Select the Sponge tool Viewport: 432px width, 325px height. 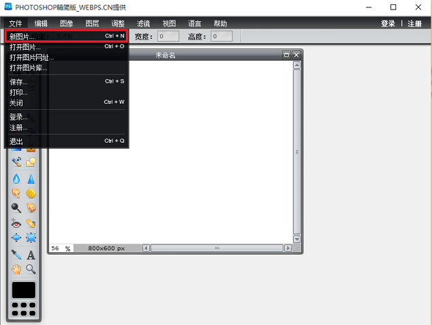click(31, 193)
